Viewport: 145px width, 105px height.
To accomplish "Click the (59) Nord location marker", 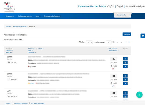I will click(32, 66).
